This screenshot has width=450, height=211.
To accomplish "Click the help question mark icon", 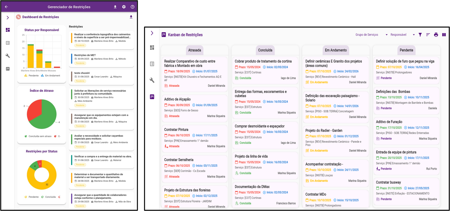I will coord(132,7).
